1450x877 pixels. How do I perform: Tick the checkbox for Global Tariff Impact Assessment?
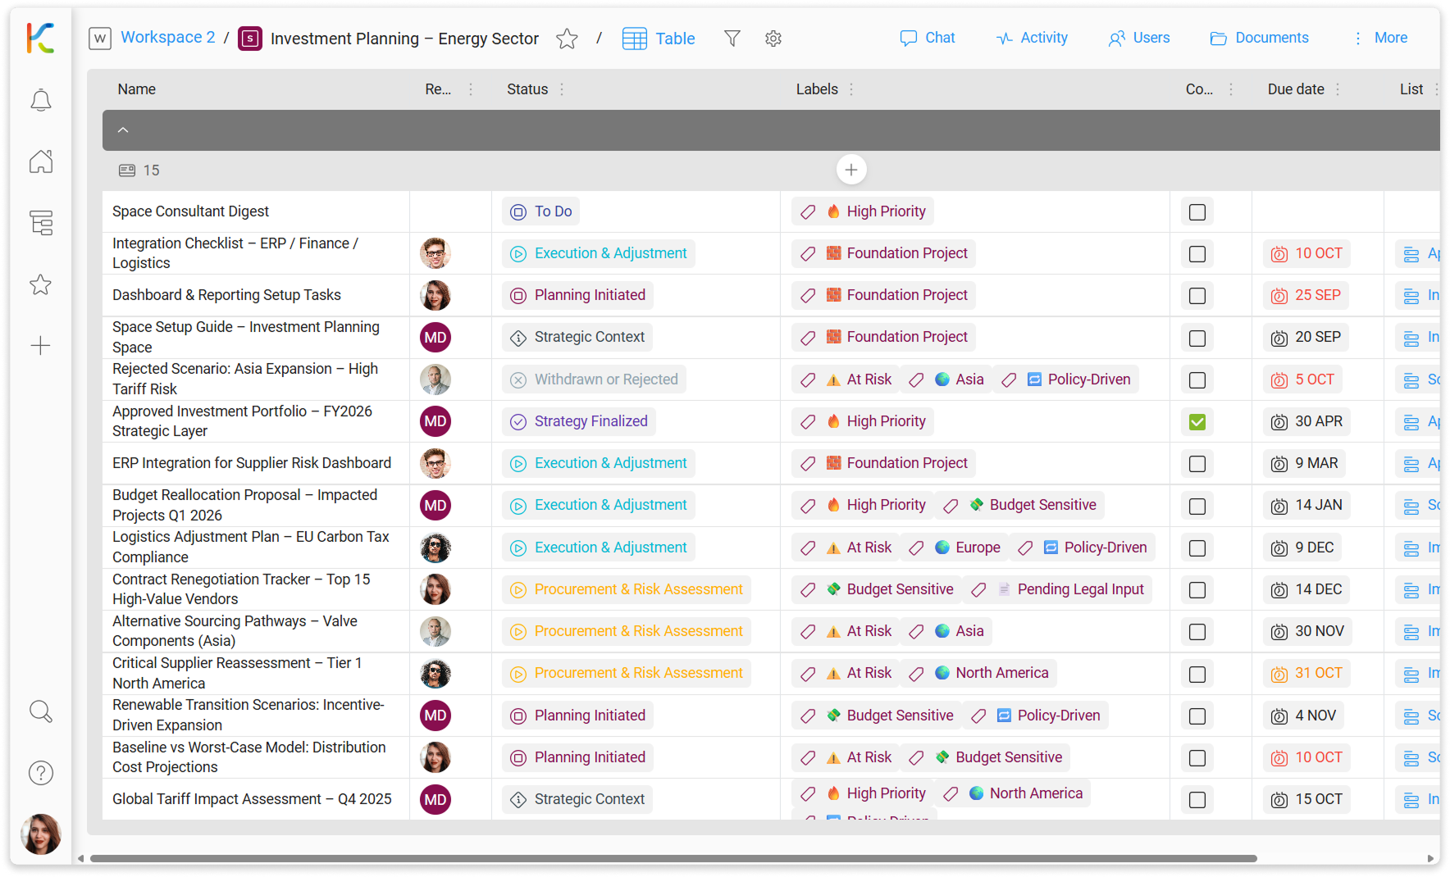click(1197, 800)
